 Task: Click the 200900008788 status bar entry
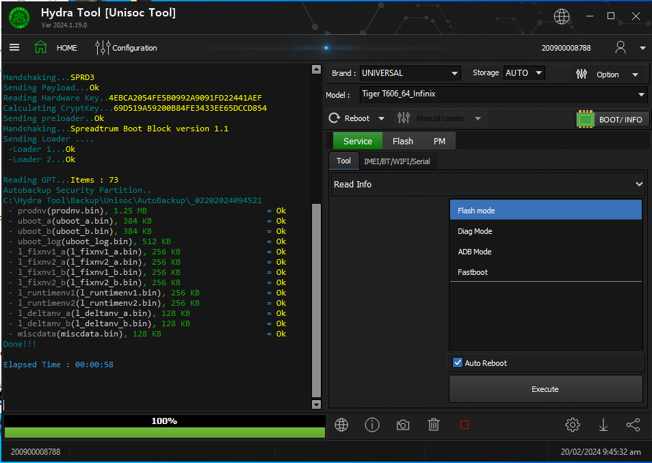[36, 452]
